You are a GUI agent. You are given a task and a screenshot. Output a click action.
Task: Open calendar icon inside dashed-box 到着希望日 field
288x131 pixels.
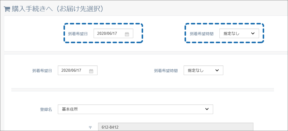(x=127, y=34)
